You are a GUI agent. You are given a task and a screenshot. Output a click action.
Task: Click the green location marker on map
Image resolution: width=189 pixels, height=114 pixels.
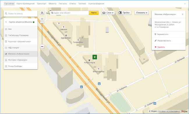95,57
